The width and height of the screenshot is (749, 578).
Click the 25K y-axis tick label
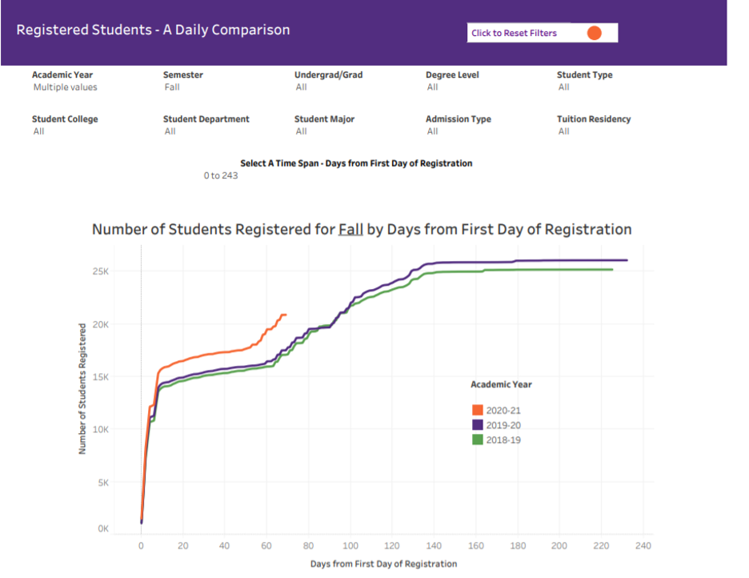point(101,271)
